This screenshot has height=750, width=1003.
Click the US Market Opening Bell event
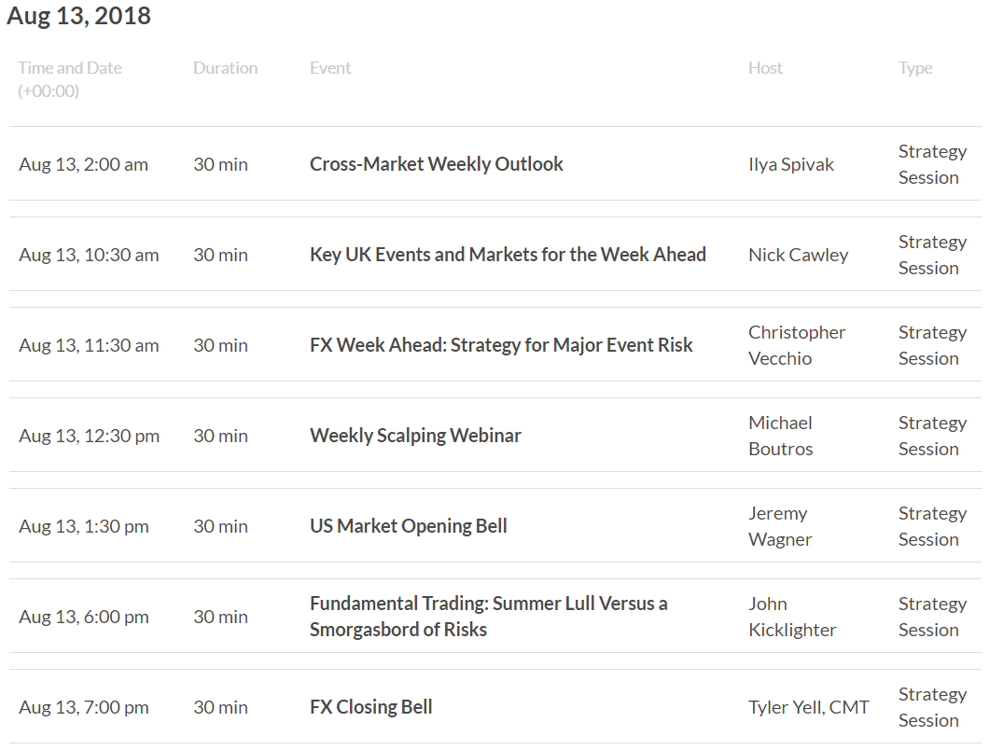[408, 526]
